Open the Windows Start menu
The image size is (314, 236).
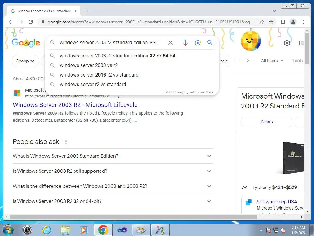(x=8, y=230)
